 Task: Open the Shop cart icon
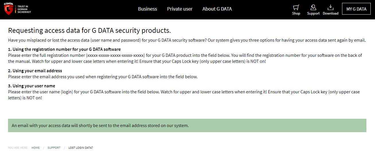[x=296, y=7]
